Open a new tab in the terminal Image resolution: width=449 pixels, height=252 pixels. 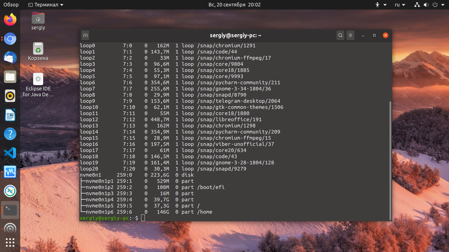point(86,35)
